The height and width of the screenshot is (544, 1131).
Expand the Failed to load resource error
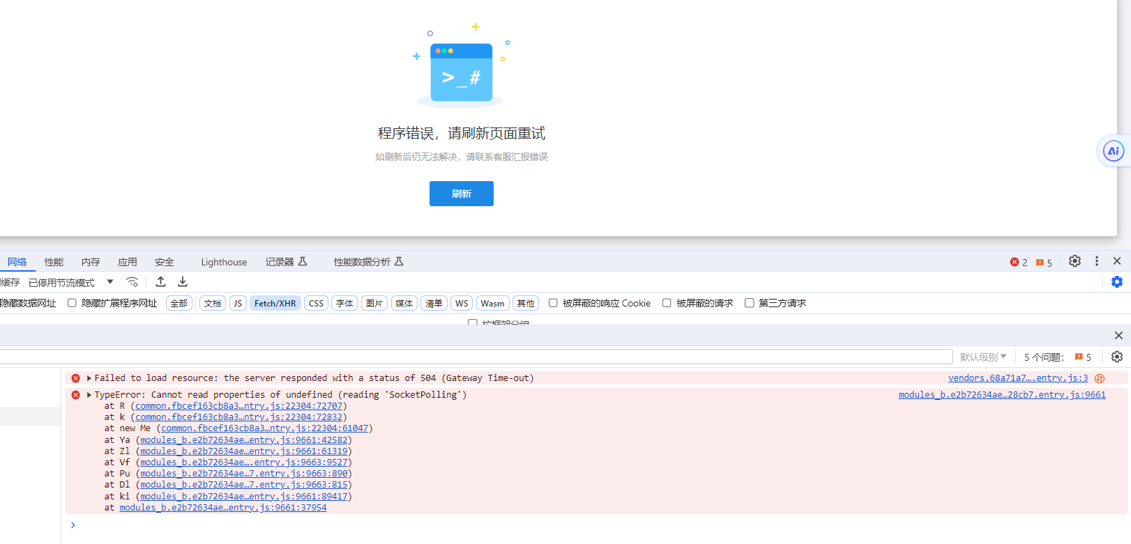point(89,378)
